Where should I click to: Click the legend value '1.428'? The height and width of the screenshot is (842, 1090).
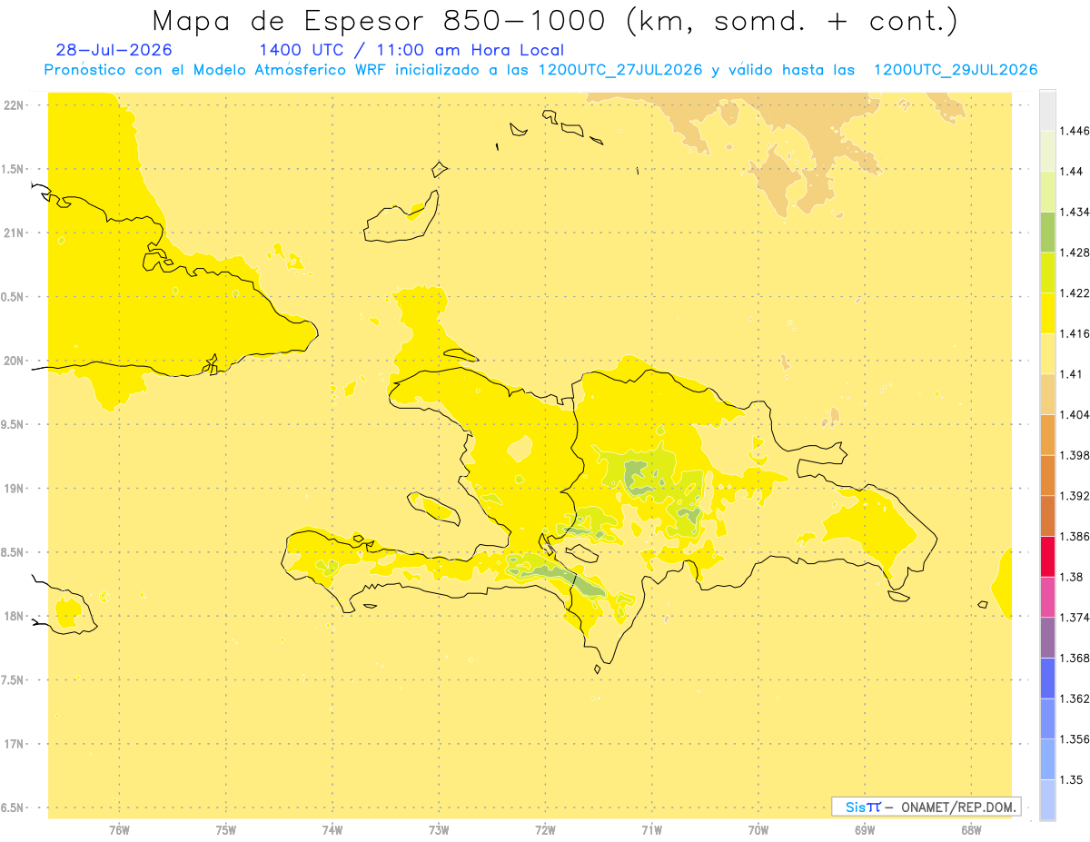coord(1075,253)
